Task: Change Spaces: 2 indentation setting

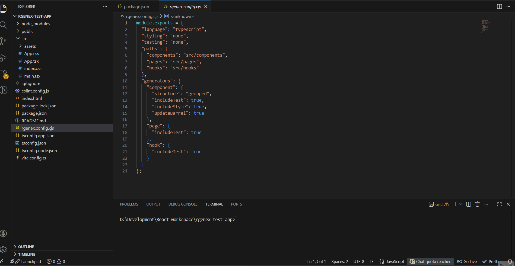Action: (339, 262)
